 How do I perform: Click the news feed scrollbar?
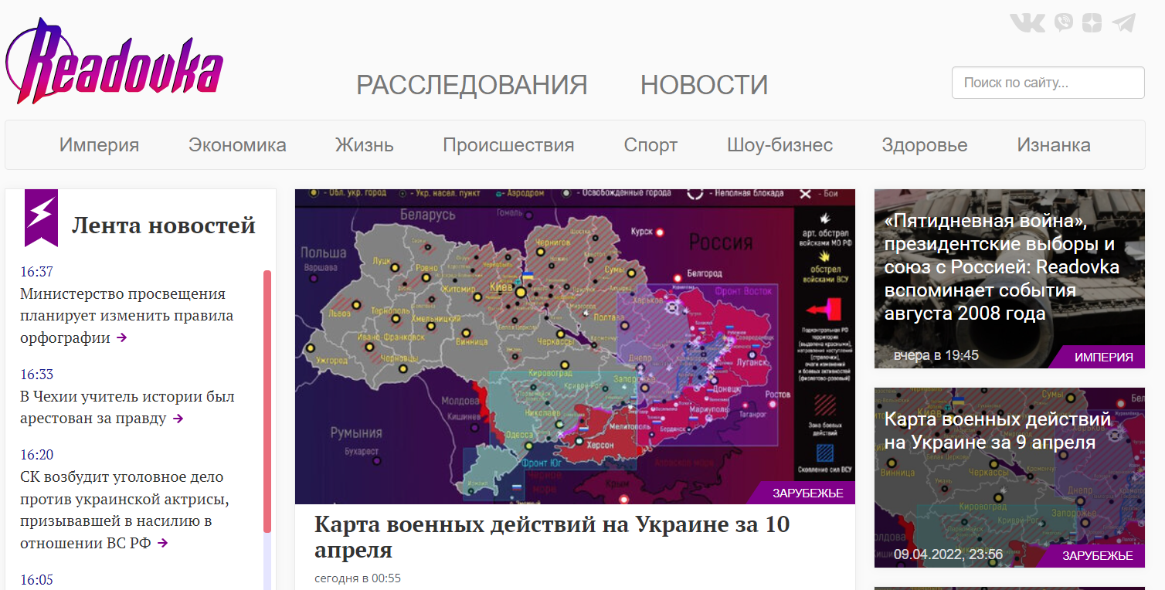pos(267,402)
